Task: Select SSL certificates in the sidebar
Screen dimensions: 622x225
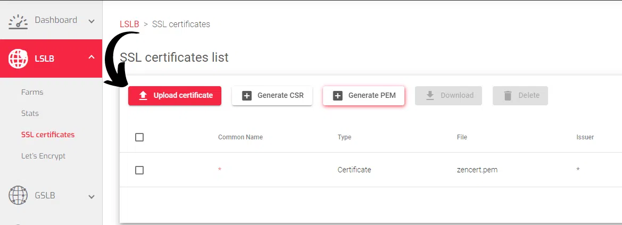Action: click(48, 135)
